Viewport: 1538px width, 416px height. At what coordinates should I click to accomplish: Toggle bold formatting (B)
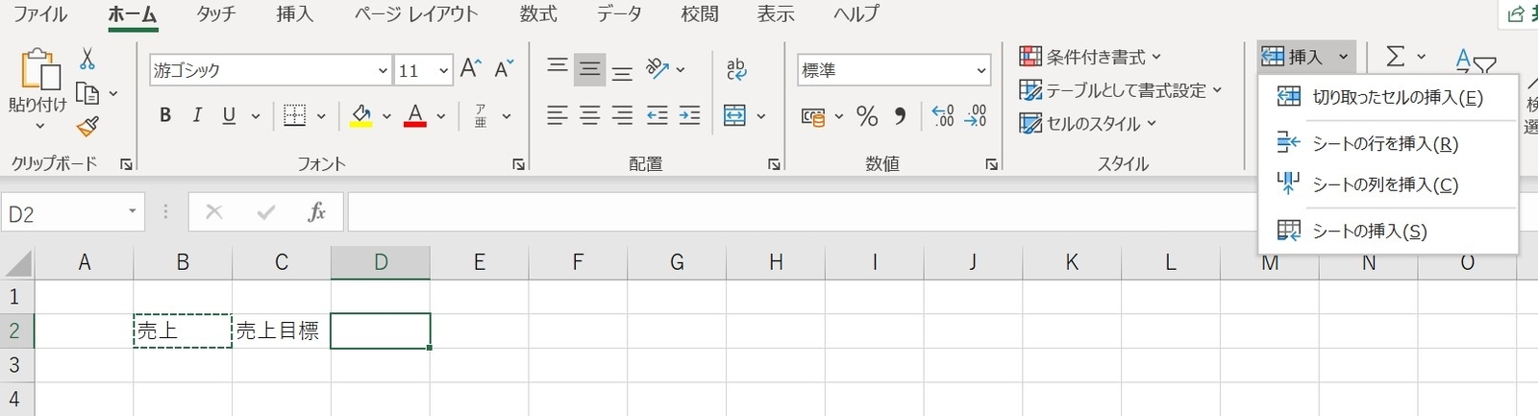(x=165, y=116)
